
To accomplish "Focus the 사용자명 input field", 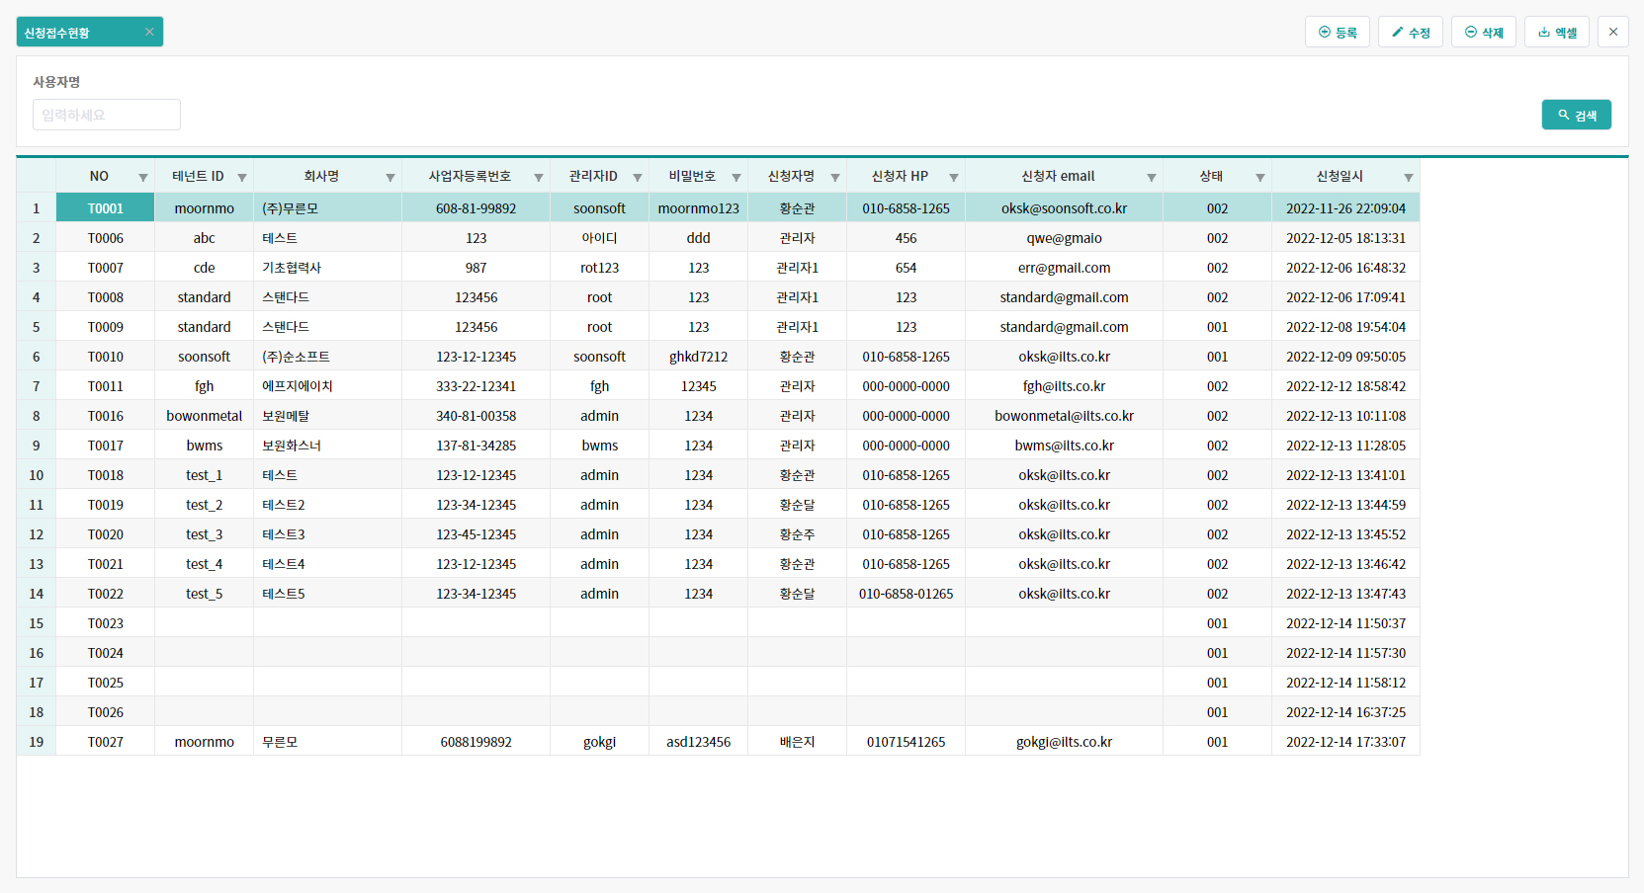I will [x=107, y=115].
